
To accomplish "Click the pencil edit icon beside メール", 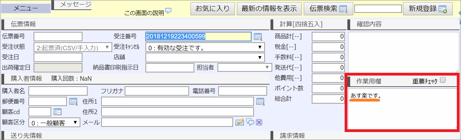I will 240,122.
